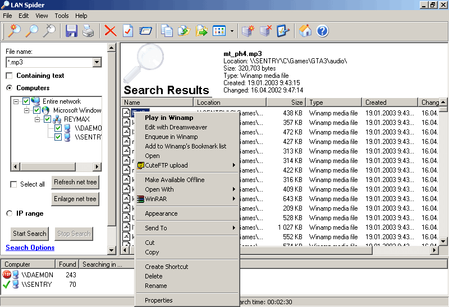Click the list view grid icon
Screen dimensions: 449x307
219,31
